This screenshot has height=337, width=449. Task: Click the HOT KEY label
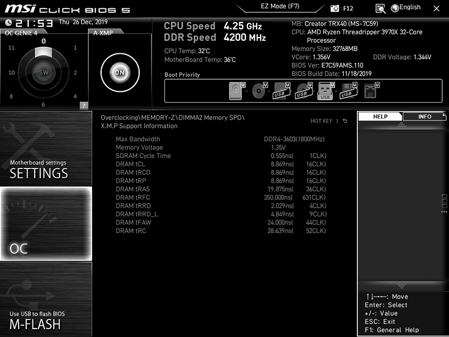pos(321,121)
